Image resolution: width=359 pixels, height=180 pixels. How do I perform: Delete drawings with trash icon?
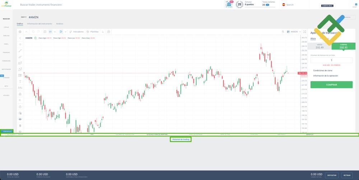tap(20, 126)
